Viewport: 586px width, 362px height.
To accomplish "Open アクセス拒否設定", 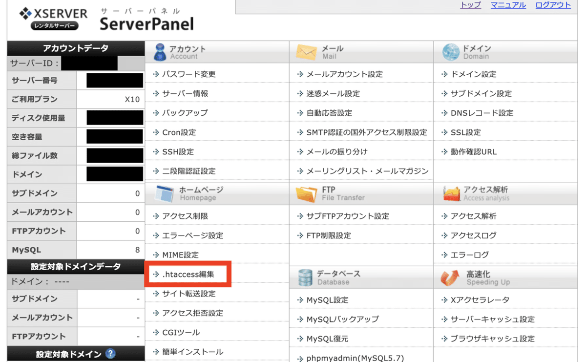I will click(193, 313).
